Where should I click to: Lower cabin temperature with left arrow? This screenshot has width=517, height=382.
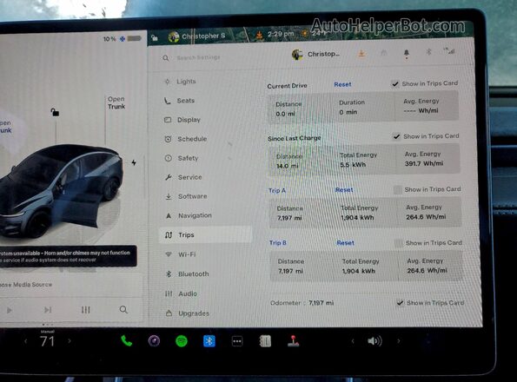26,341
